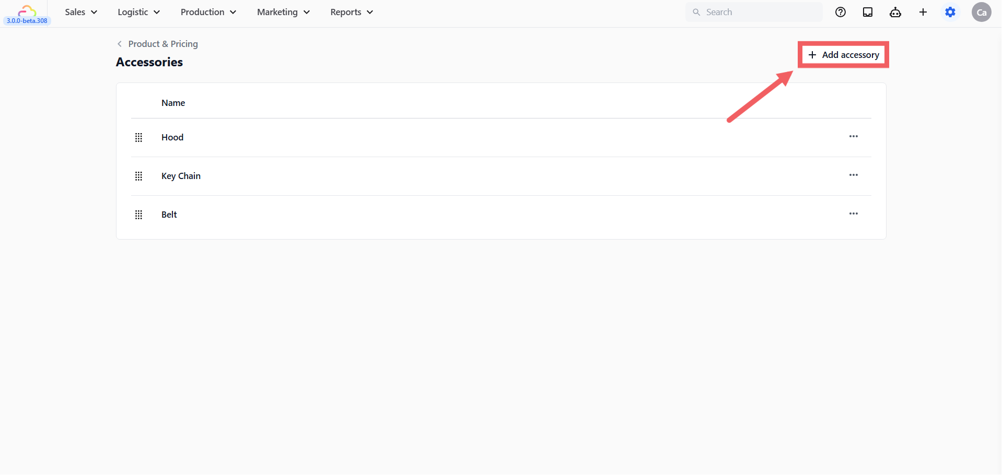Open the three-dot menu for Belt
Viewport: 1002px width, 475px height.
coord(854,213)
